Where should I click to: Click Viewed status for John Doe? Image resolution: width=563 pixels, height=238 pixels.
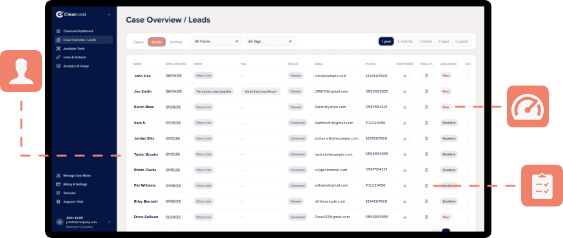(x=295, y=75)
